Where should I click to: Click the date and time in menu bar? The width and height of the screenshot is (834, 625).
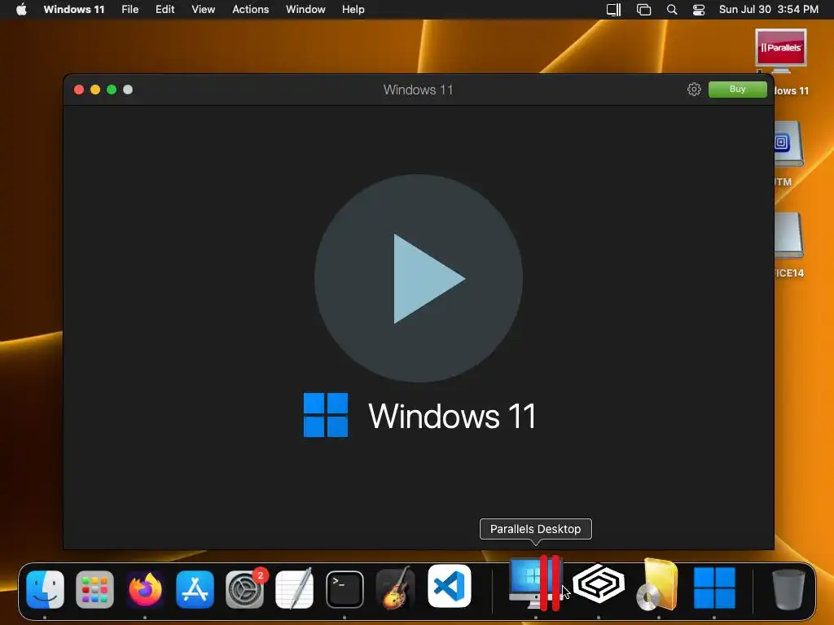point(769,10)
